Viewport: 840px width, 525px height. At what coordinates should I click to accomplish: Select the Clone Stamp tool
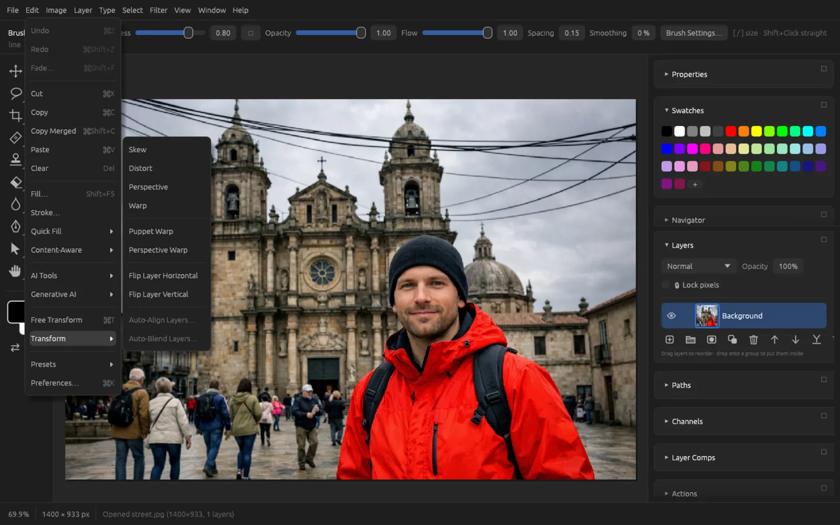(x=15, y=159)
